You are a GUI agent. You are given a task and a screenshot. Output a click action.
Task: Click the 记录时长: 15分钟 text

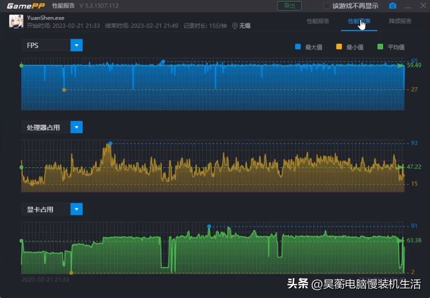tap(205, 26)
